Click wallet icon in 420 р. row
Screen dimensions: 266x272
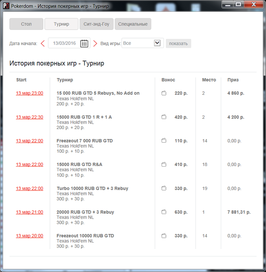(x=164, y=117)
